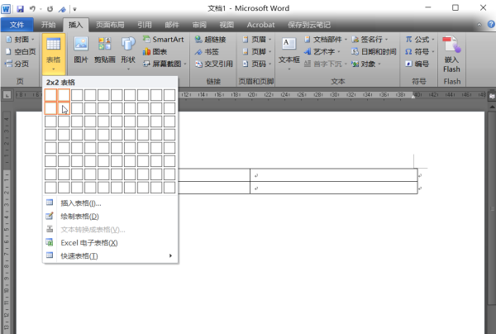Click the highlighted 2x2 grid cell
Image resolution: width=496 pixels, height=334 pixels.
pos(64,108)
